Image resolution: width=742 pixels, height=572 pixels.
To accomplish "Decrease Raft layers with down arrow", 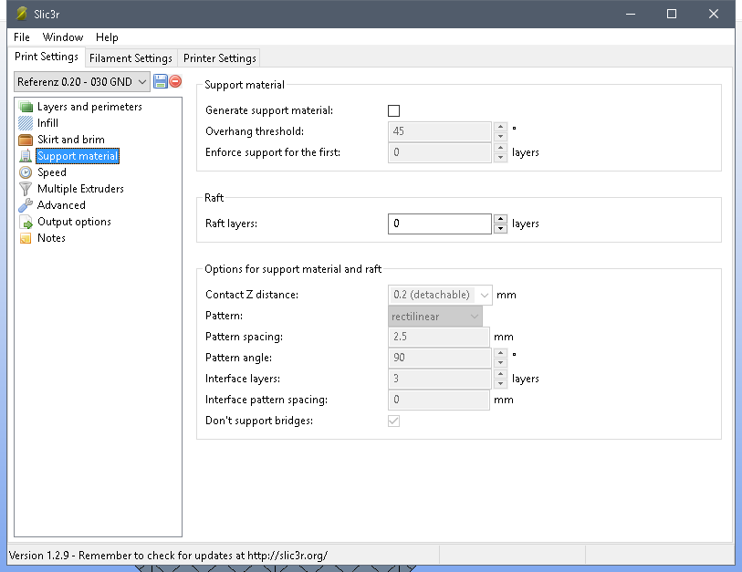I will point(500,229).
